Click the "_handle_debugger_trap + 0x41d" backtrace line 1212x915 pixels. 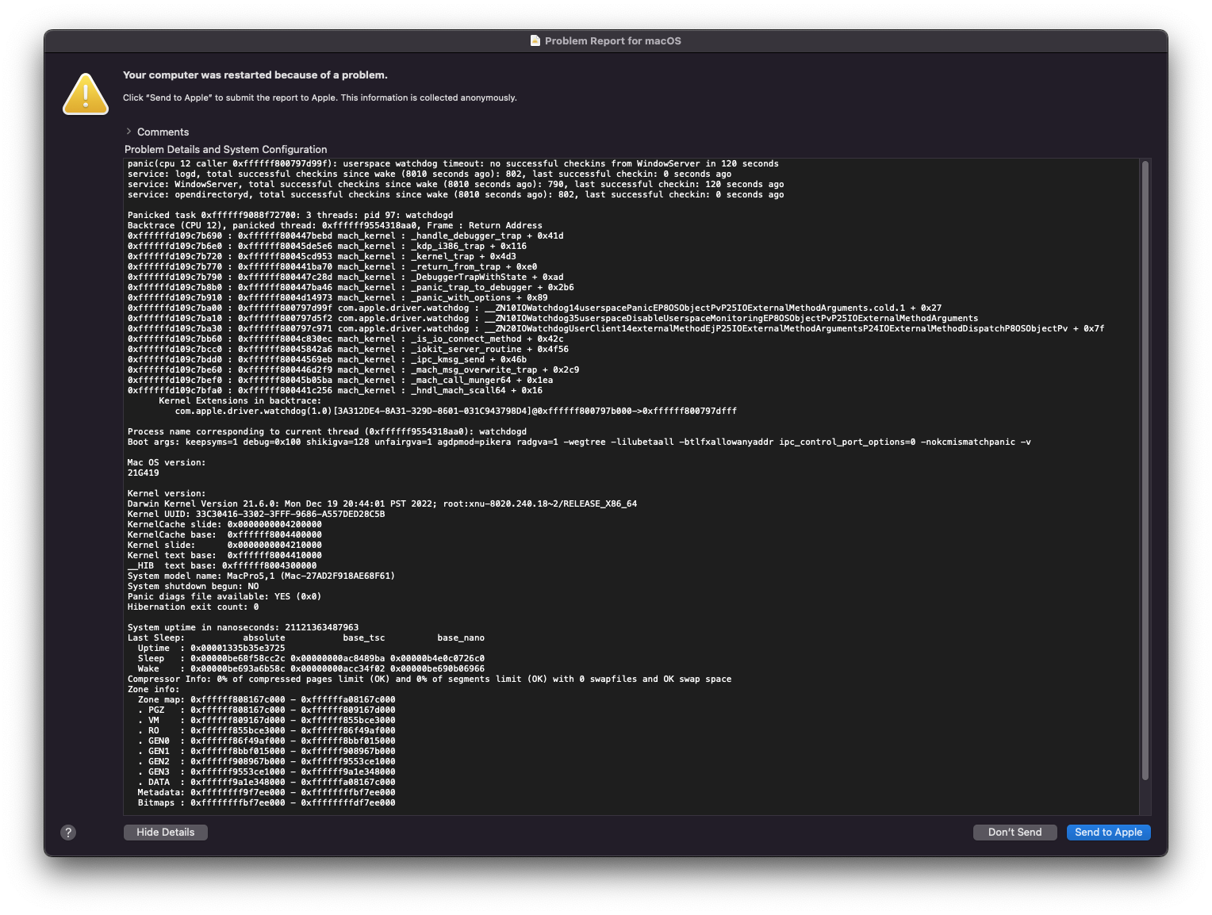346,236
